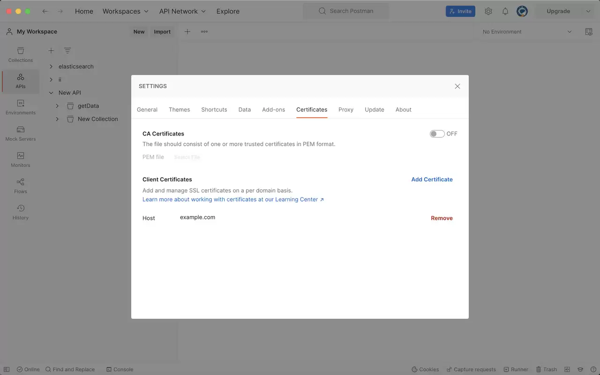Remove the example.com client certificate
This screenshot has height=375, width=600.
442,218
